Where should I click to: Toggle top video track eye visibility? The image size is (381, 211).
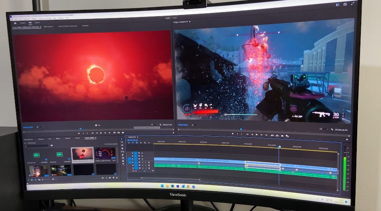click(x=142, y=153)
